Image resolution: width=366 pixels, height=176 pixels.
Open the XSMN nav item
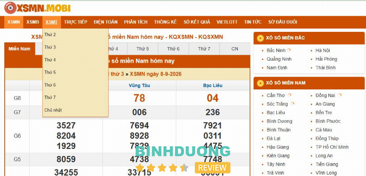pos(13,22)
